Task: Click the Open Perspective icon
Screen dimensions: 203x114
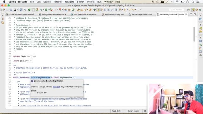Action: [188, 10]
